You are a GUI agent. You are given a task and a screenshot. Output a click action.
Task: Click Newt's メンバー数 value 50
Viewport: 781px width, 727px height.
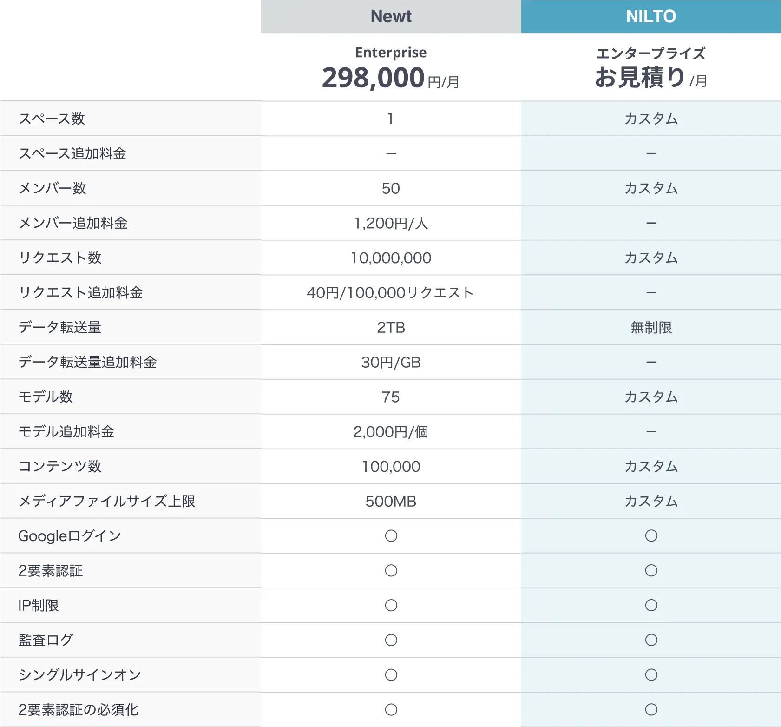click(x=391, y=188)
